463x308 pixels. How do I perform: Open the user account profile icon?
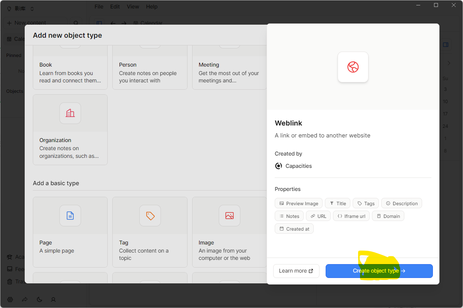(x=54, y=300)
